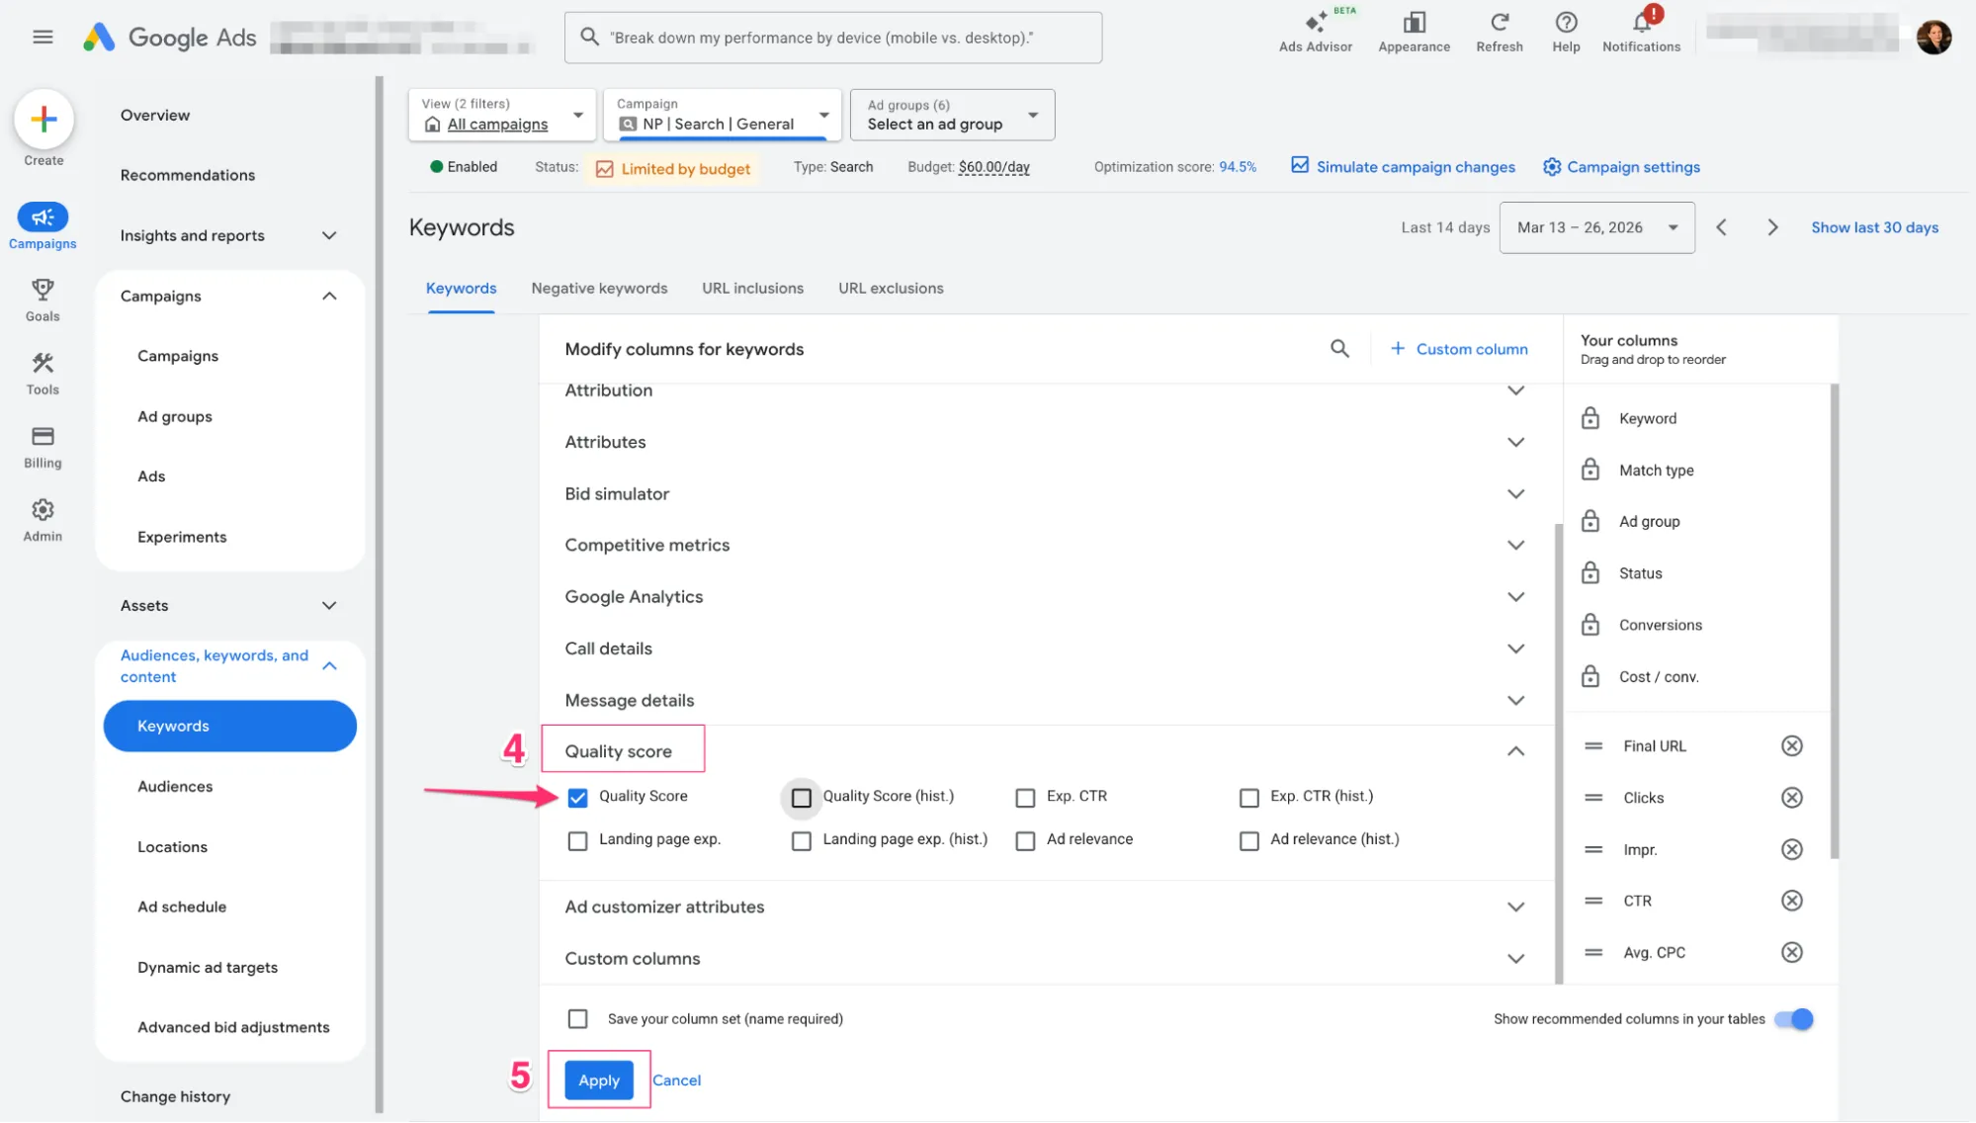Click the Refresh icon in header
This screenshot has height=1123, width=1976.
click(x=1499, y=23)
